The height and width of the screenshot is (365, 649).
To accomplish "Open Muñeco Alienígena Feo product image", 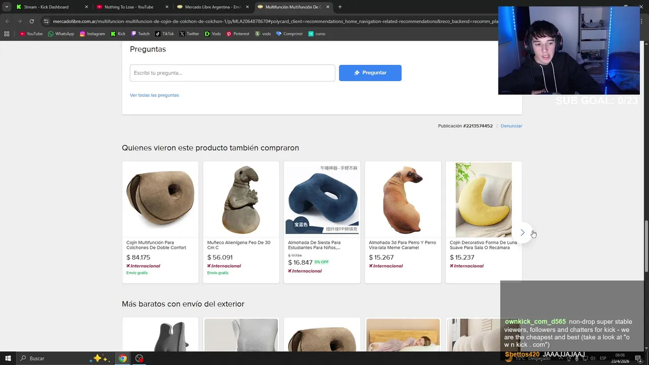I will 241,199.
